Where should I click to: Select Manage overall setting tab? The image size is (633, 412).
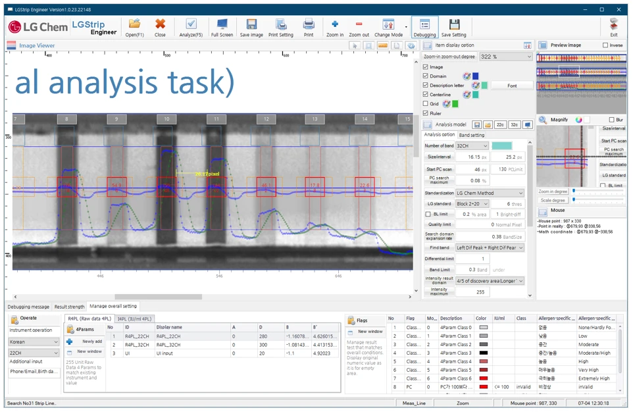coord(113,307)
